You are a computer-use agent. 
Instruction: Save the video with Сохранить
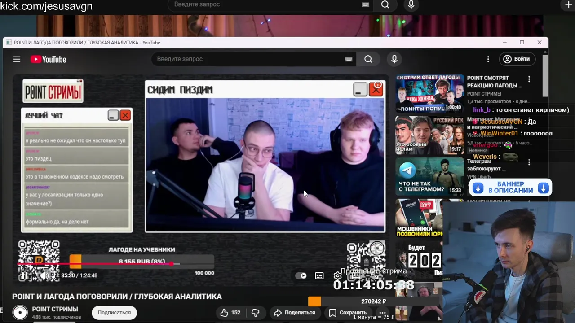tap(347, 313)
